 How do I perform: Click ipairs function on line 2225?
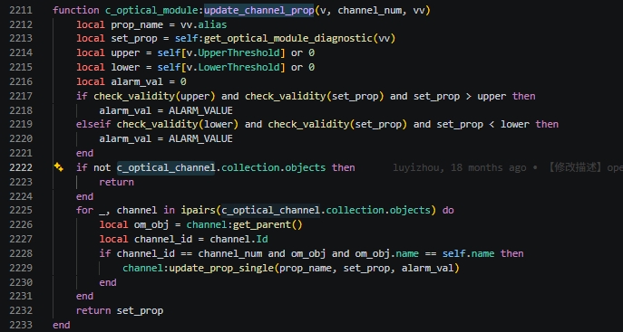[198, 210]
